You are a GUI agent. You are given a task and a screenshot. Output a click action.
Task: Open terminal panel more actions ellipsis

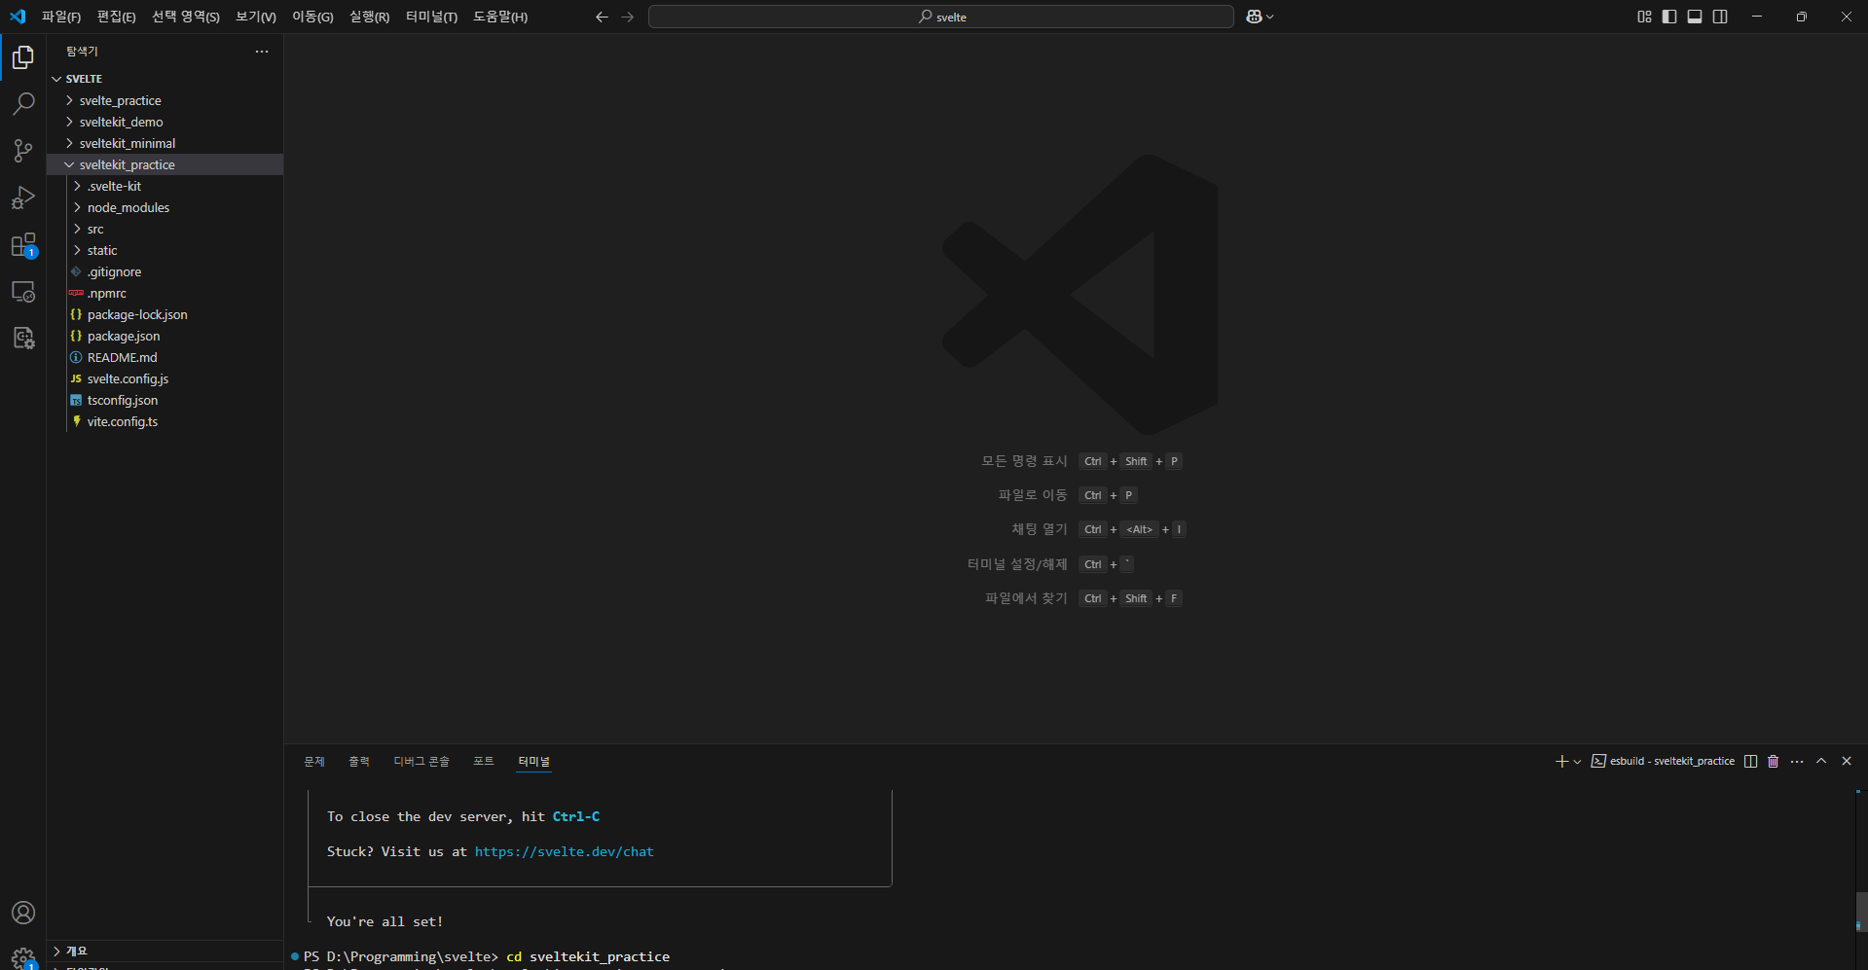[x=1797, y=761]
